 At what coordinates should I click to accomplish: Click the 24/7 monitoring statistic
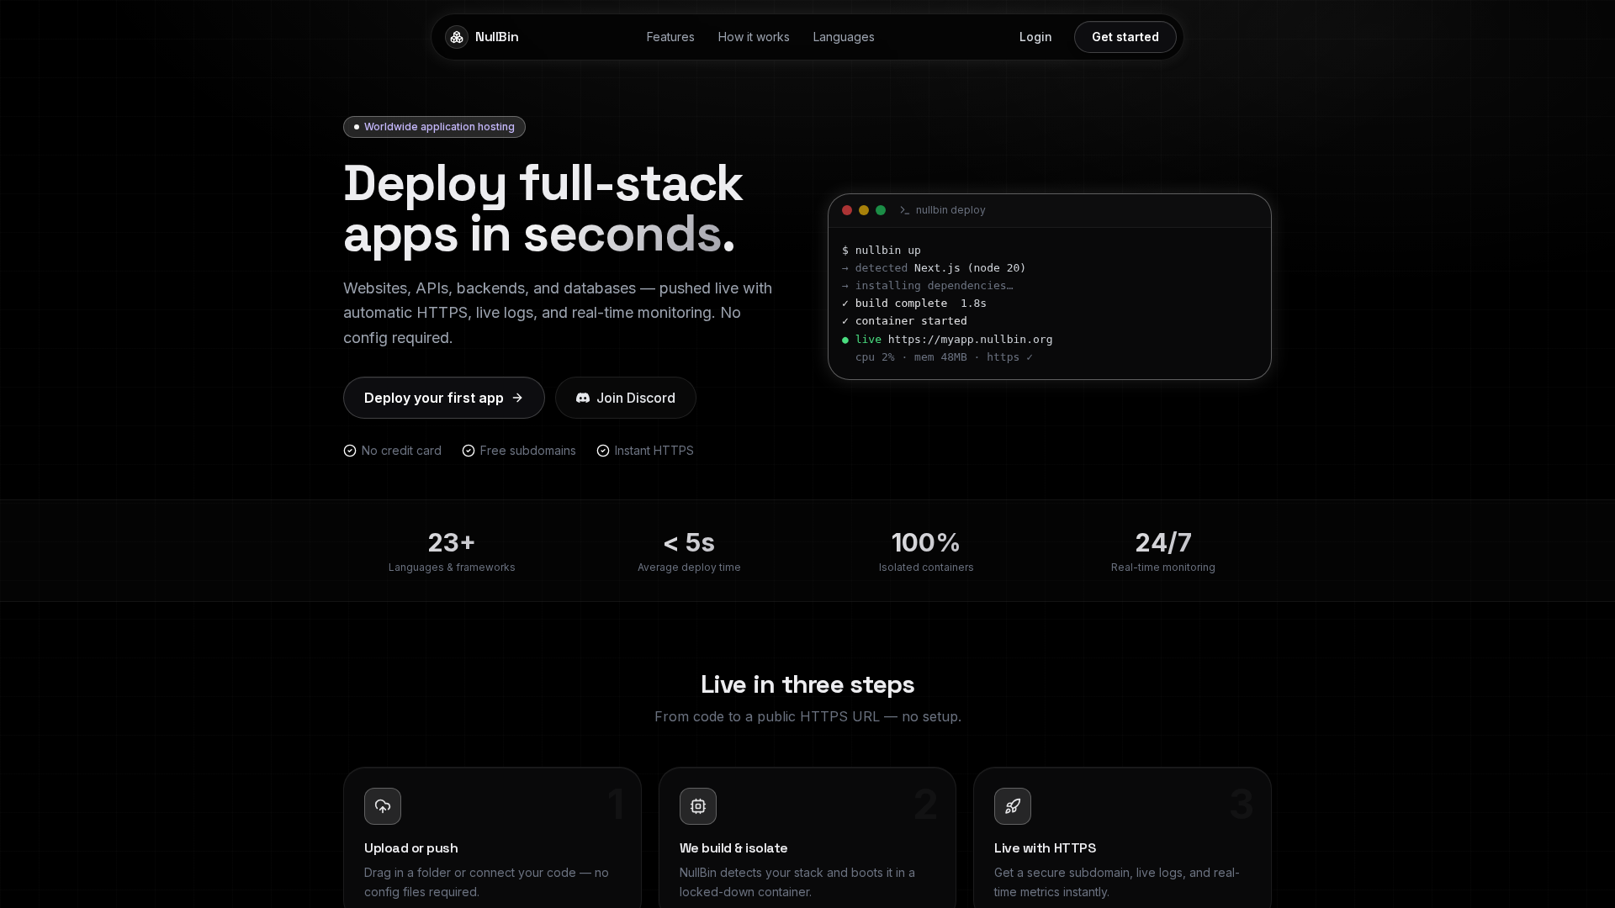[1163, 543]
